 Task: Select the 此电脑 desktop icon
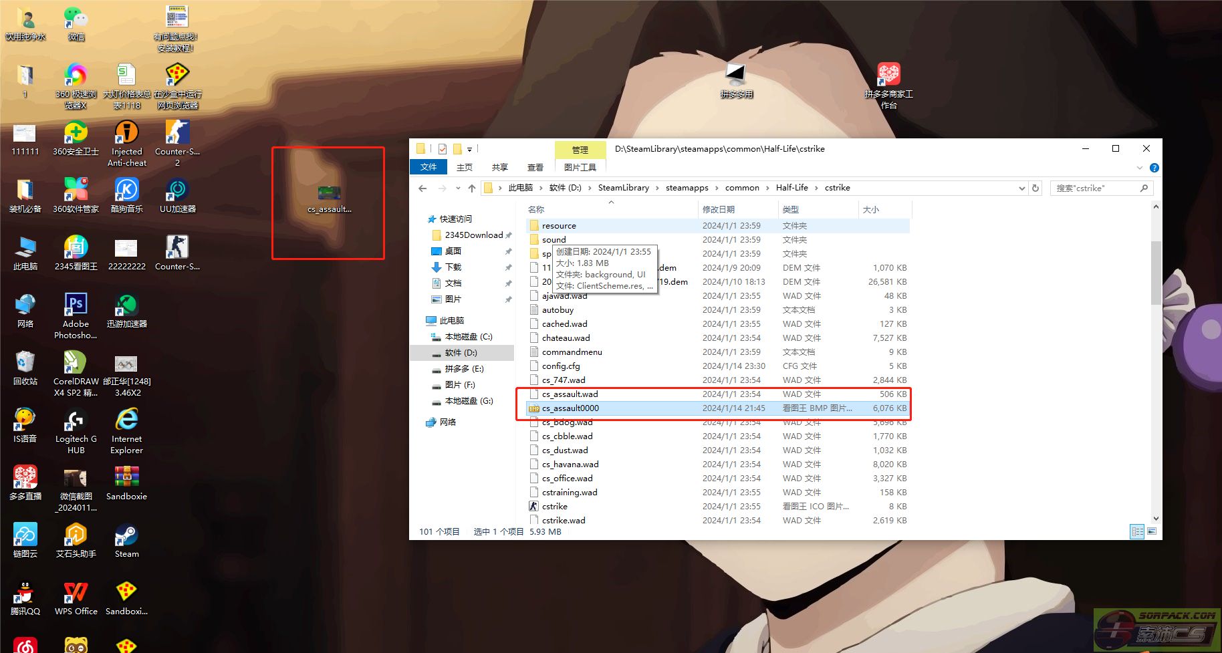[x=25, y=253]
